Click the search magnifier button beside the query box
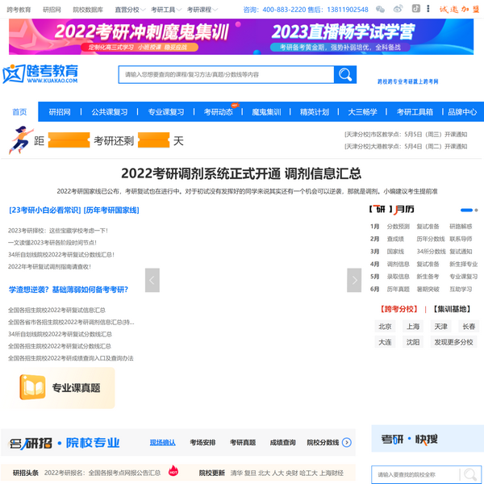The width and height of the screenshot is (484, 484). [345, 75]
